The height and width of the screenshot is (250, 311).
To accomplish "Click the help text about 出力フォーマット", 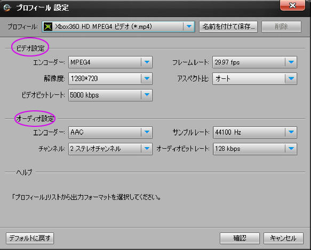I will coord(86,197).
